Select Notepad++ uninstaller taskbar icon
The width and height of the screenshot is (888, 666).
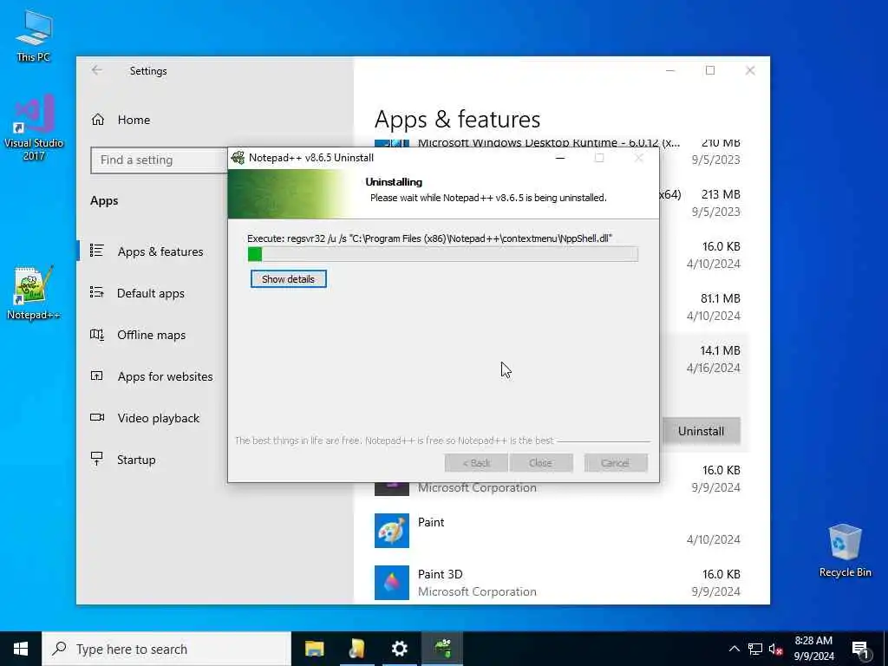442,649
